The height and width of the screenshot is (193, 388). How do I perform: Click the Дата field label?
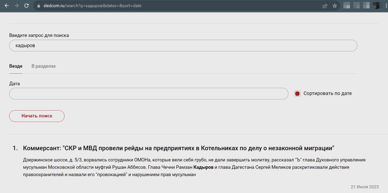pyautogui.click(x=15, y=84)
